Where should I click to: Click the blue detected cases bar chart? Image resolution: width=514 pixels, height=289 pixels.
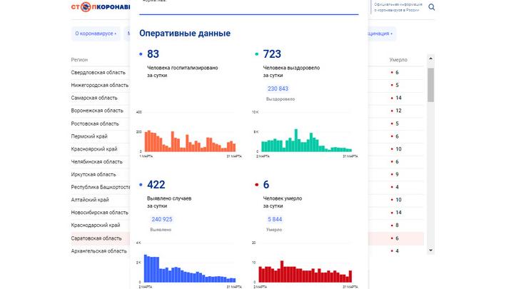(186, 268)
